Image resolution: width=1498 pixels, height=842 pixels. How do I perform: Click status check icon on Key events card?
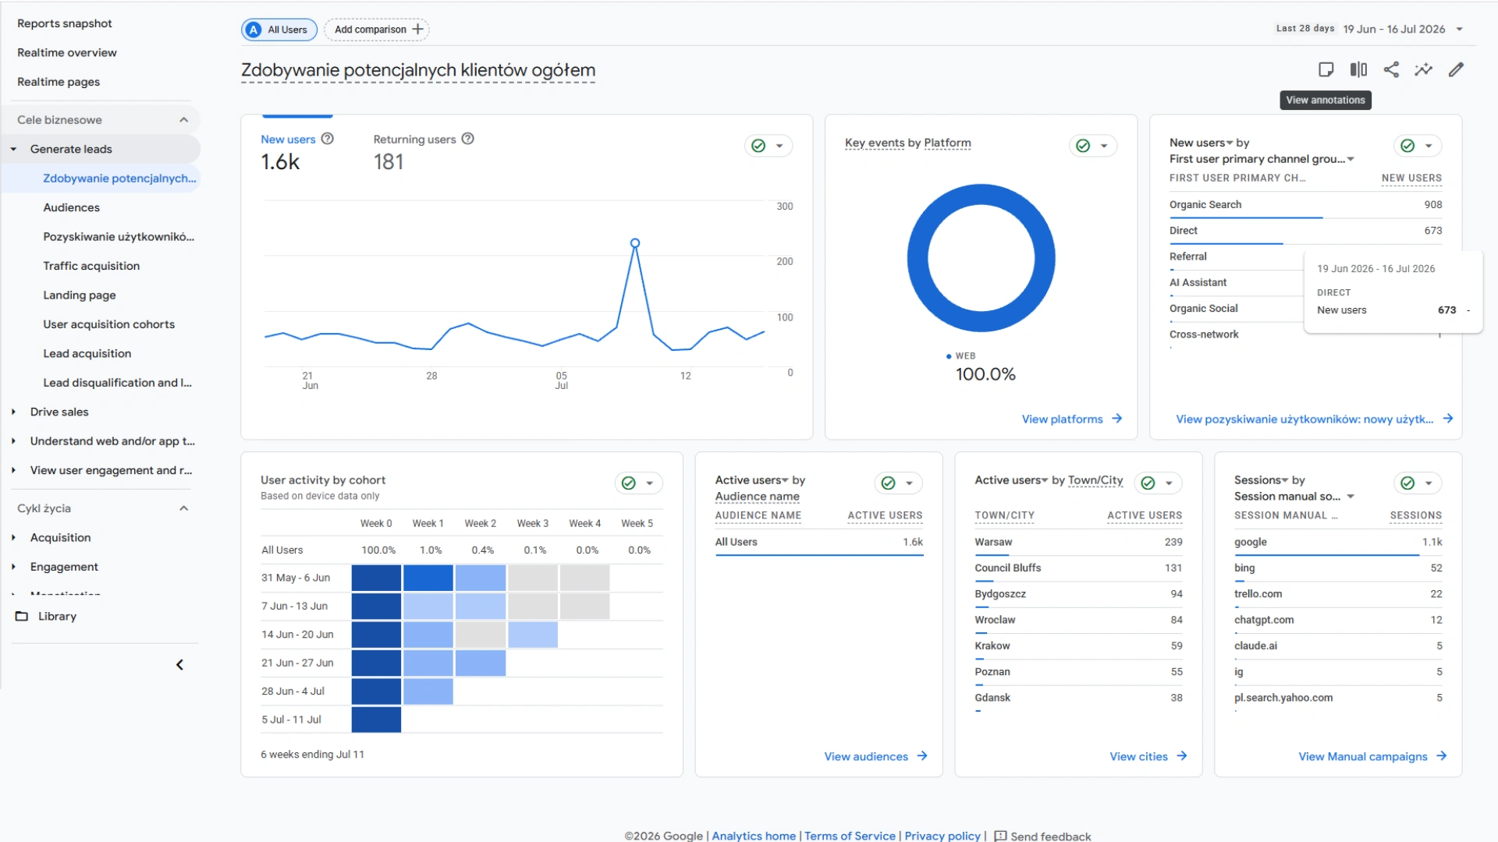point(1083,146)
